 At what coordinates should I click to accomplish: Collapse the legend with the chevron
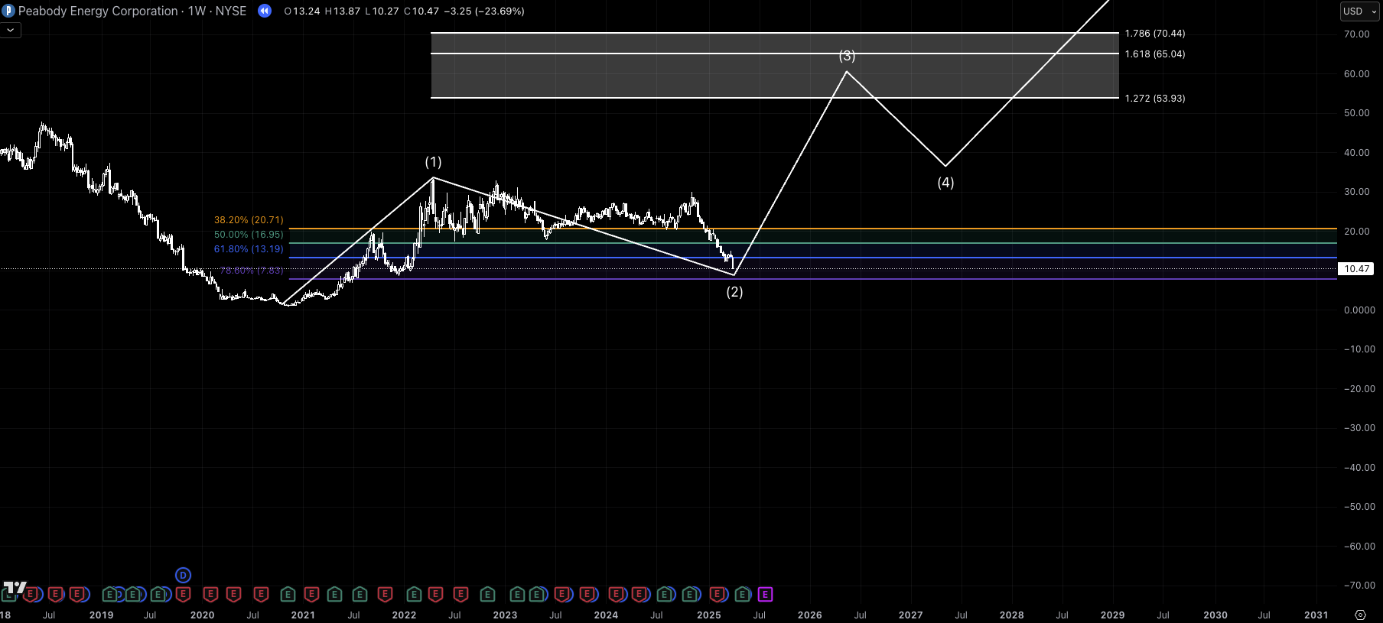click(11, 30)
